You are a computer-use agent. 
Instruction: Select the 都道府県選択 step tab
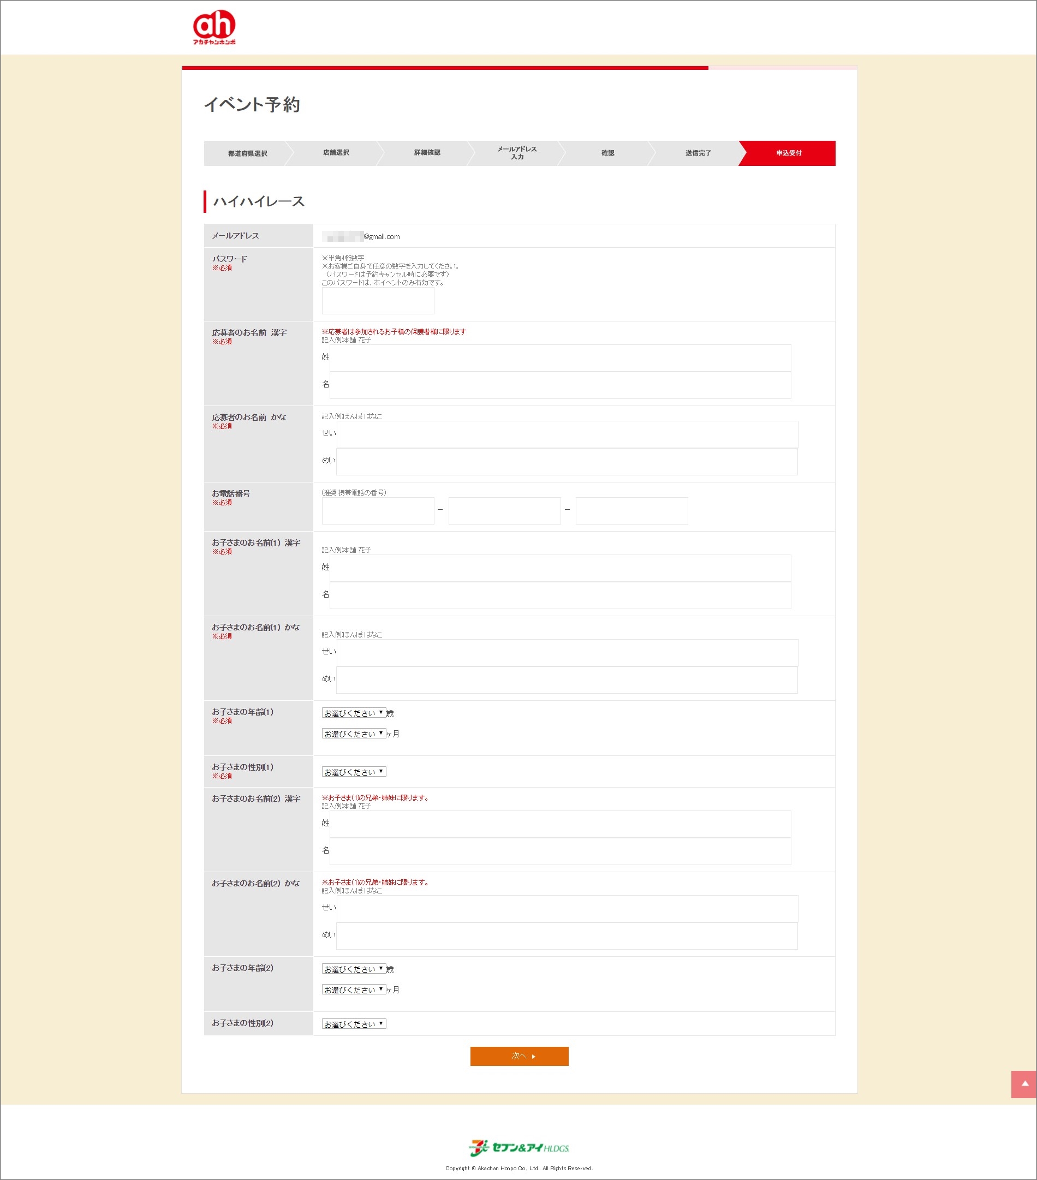tap(247, 153)
